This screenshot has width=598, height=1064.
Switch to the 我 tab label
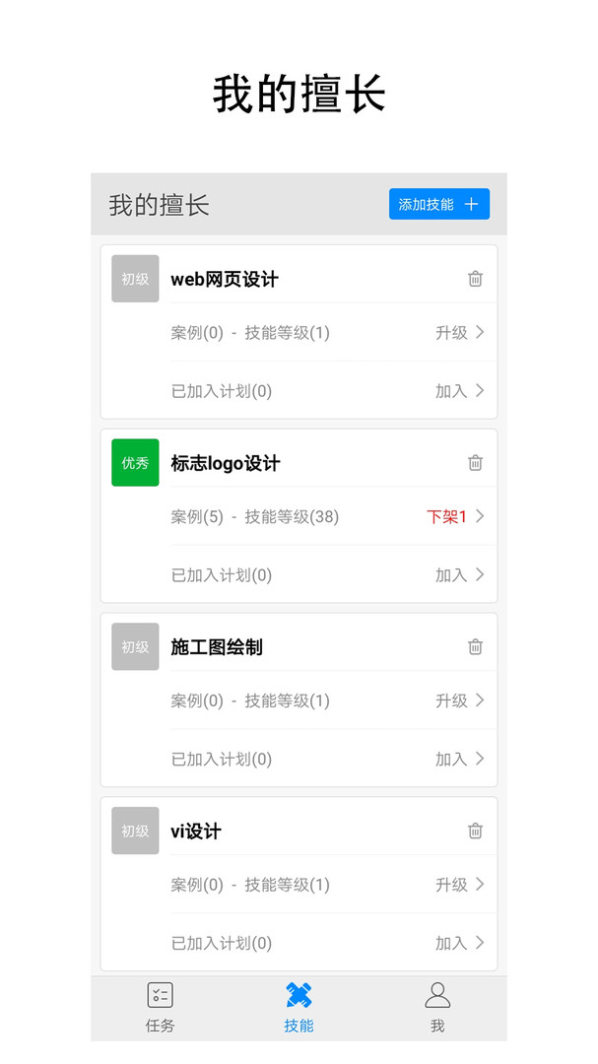click(437, 1026)
